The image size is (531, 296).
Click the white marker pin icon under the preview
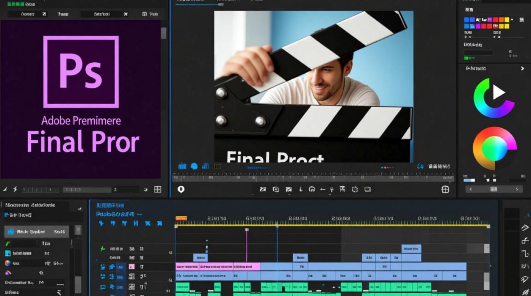pos(181,189)
